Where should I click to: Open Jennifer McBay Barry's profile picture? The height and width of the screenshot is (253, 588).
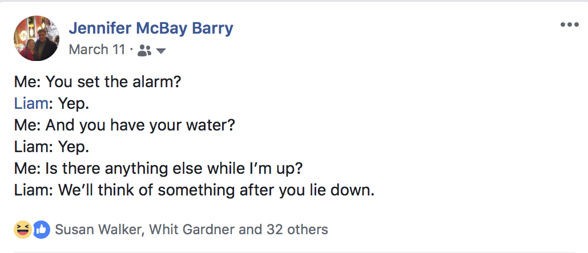pyautogui.click(x=36, y=38)
